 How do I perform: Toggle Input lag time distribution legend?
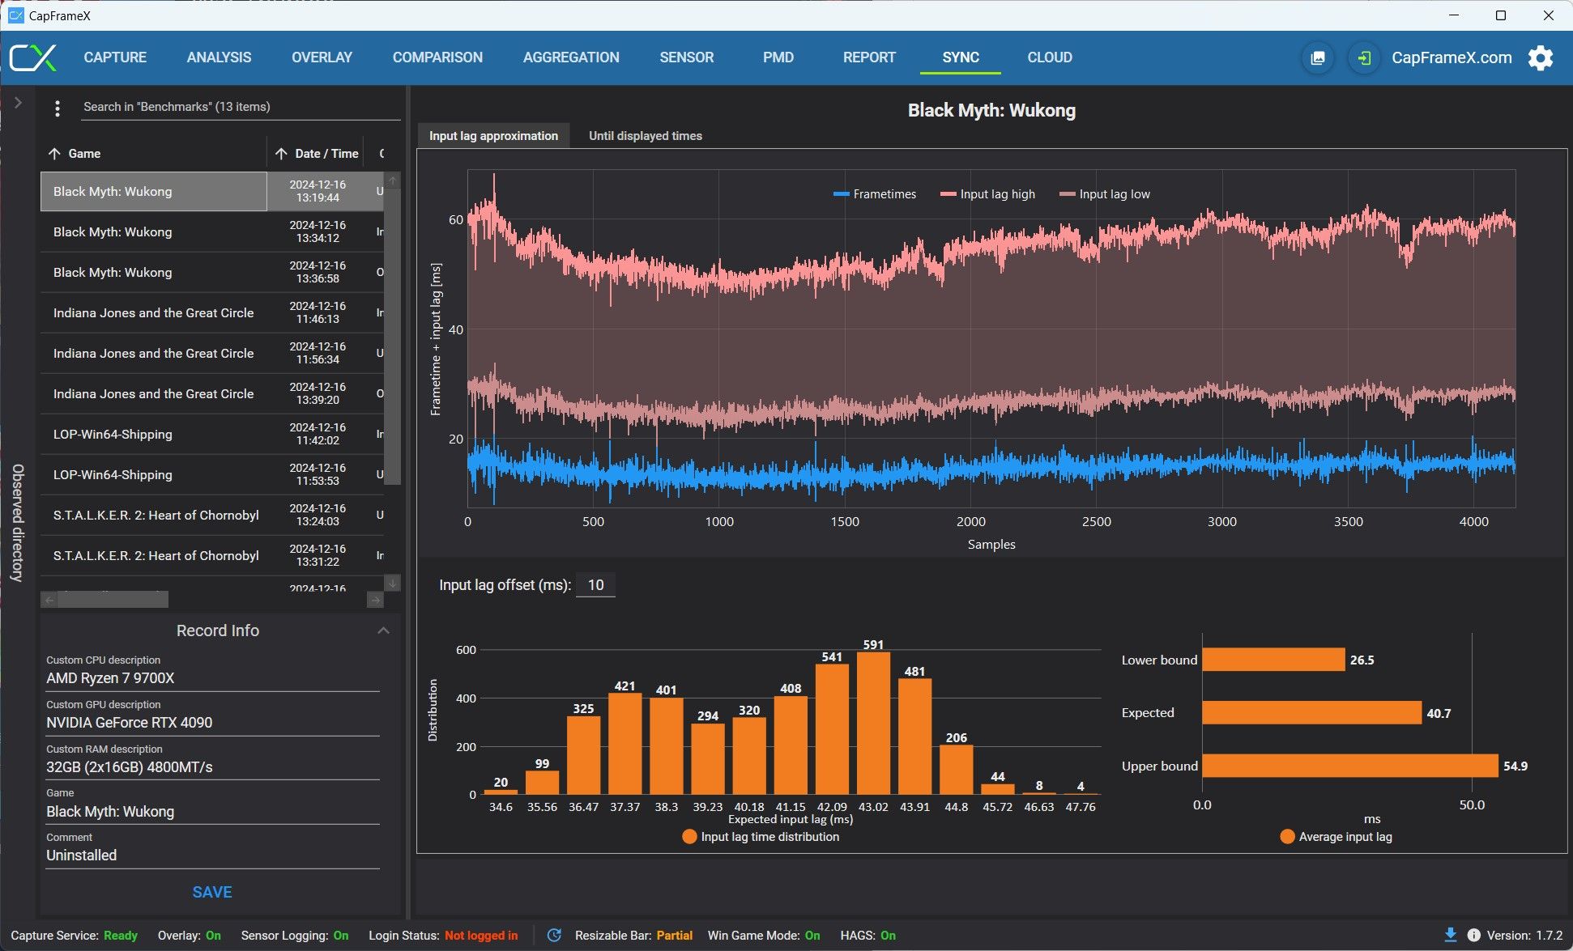click(761, 837)
